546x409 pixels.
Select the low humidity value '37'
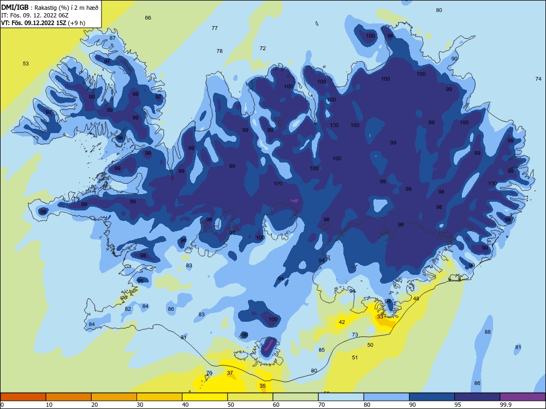[x=230, y=373]
